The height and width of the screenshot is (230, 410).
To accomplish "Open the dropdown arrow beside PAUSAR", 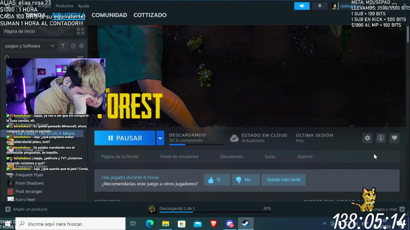I will [x=160, y=138].
